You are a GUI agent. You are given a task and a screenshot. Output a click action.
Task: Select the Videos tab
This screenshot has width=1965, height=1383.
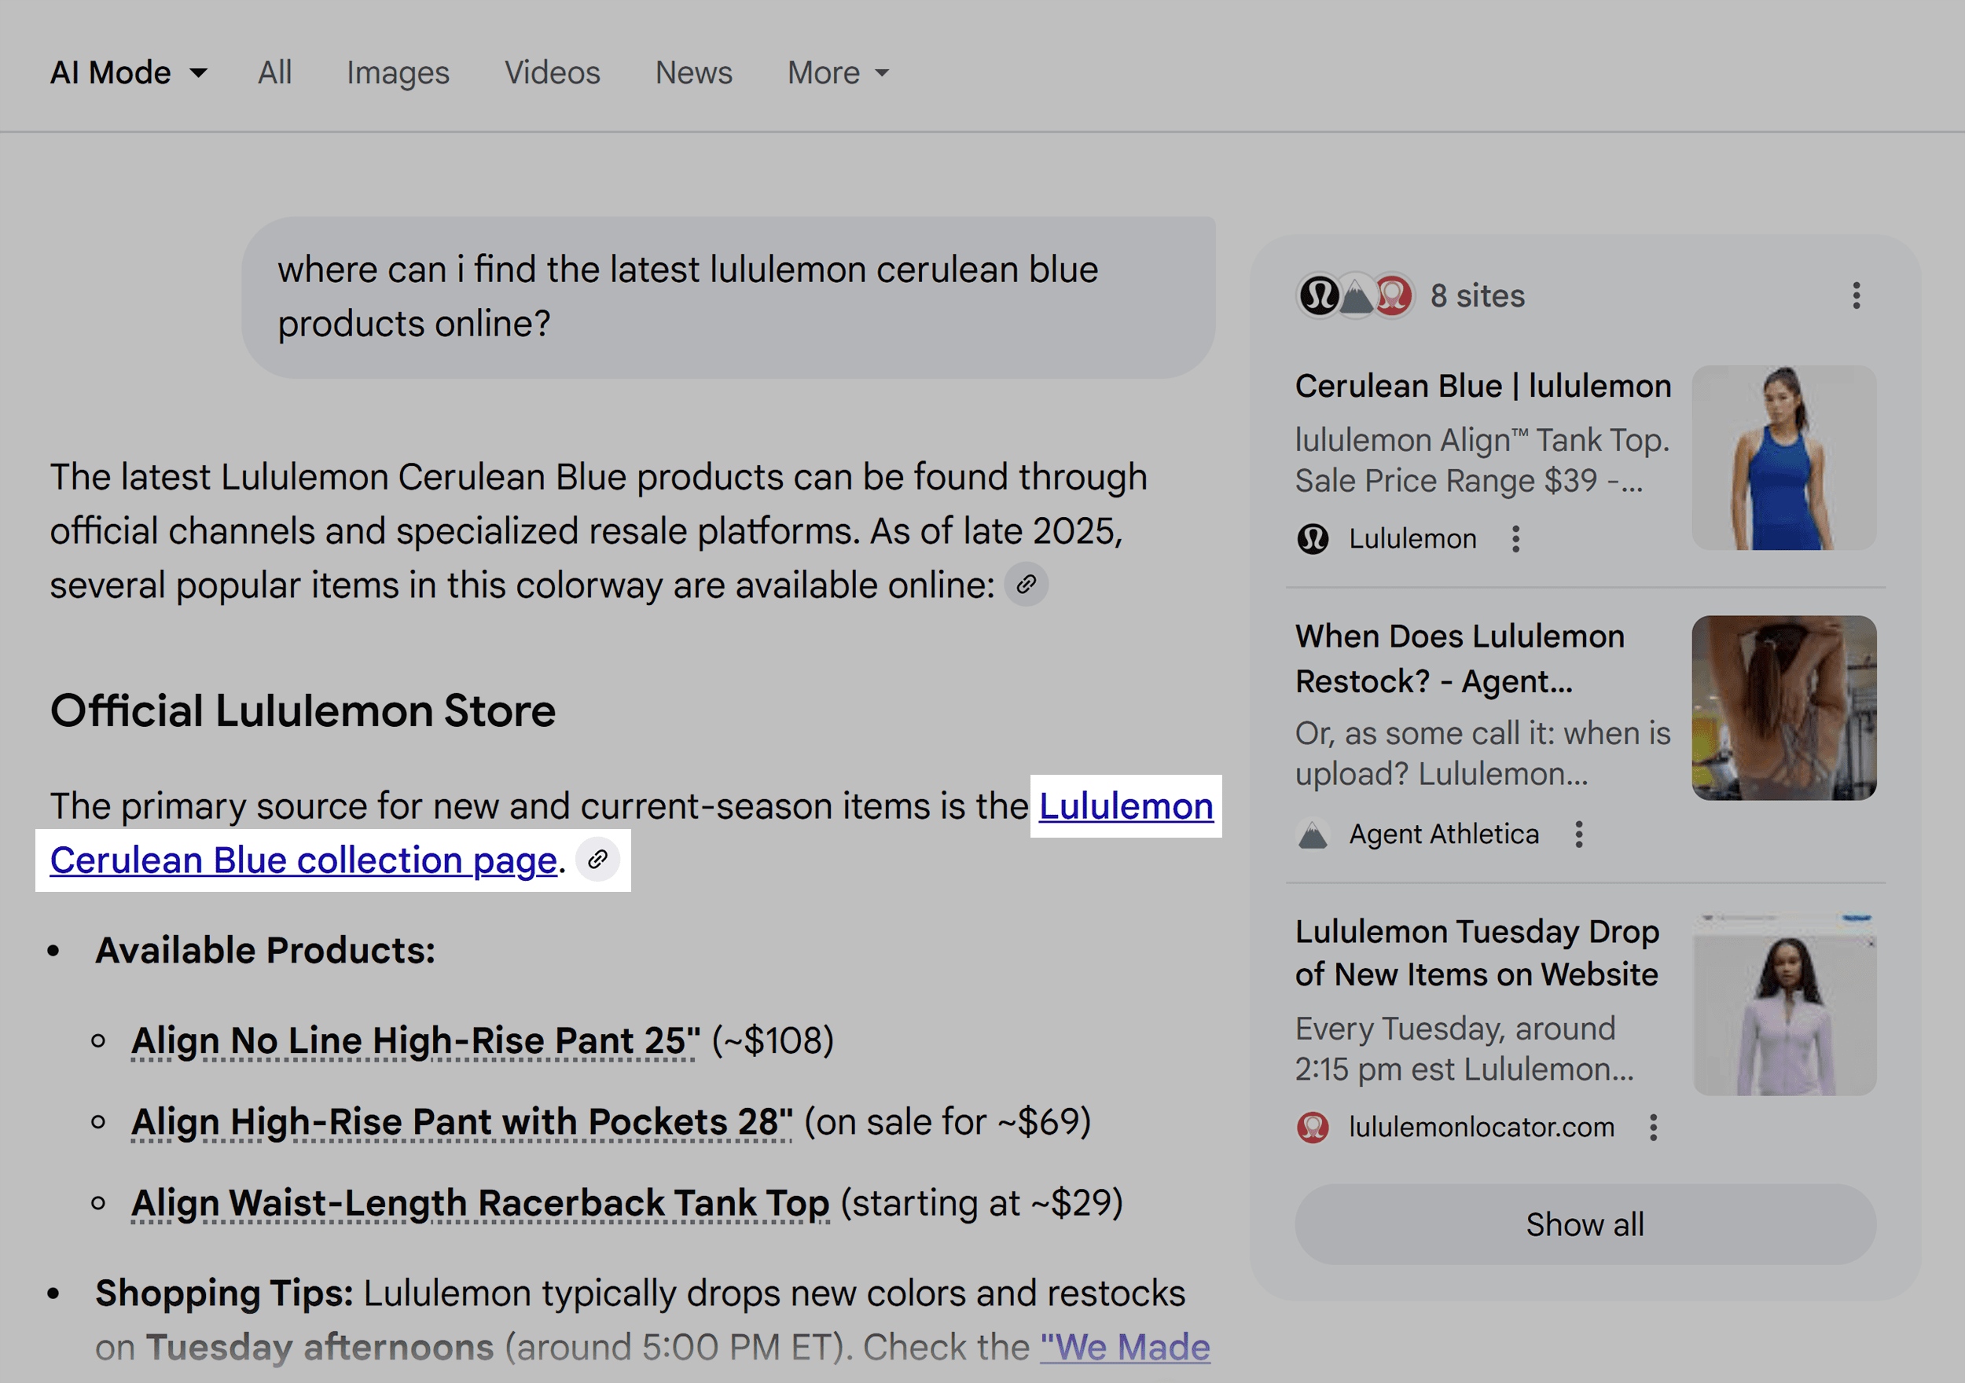pos(552,72)
